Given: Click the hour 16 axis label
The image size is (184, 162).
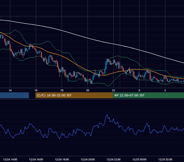Looking at the screenshot, I should pos(36,90).
